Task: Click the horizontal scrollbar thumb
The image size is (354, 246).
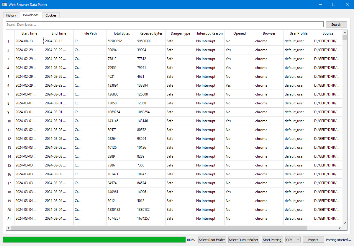Action: [x=159, y=228]
